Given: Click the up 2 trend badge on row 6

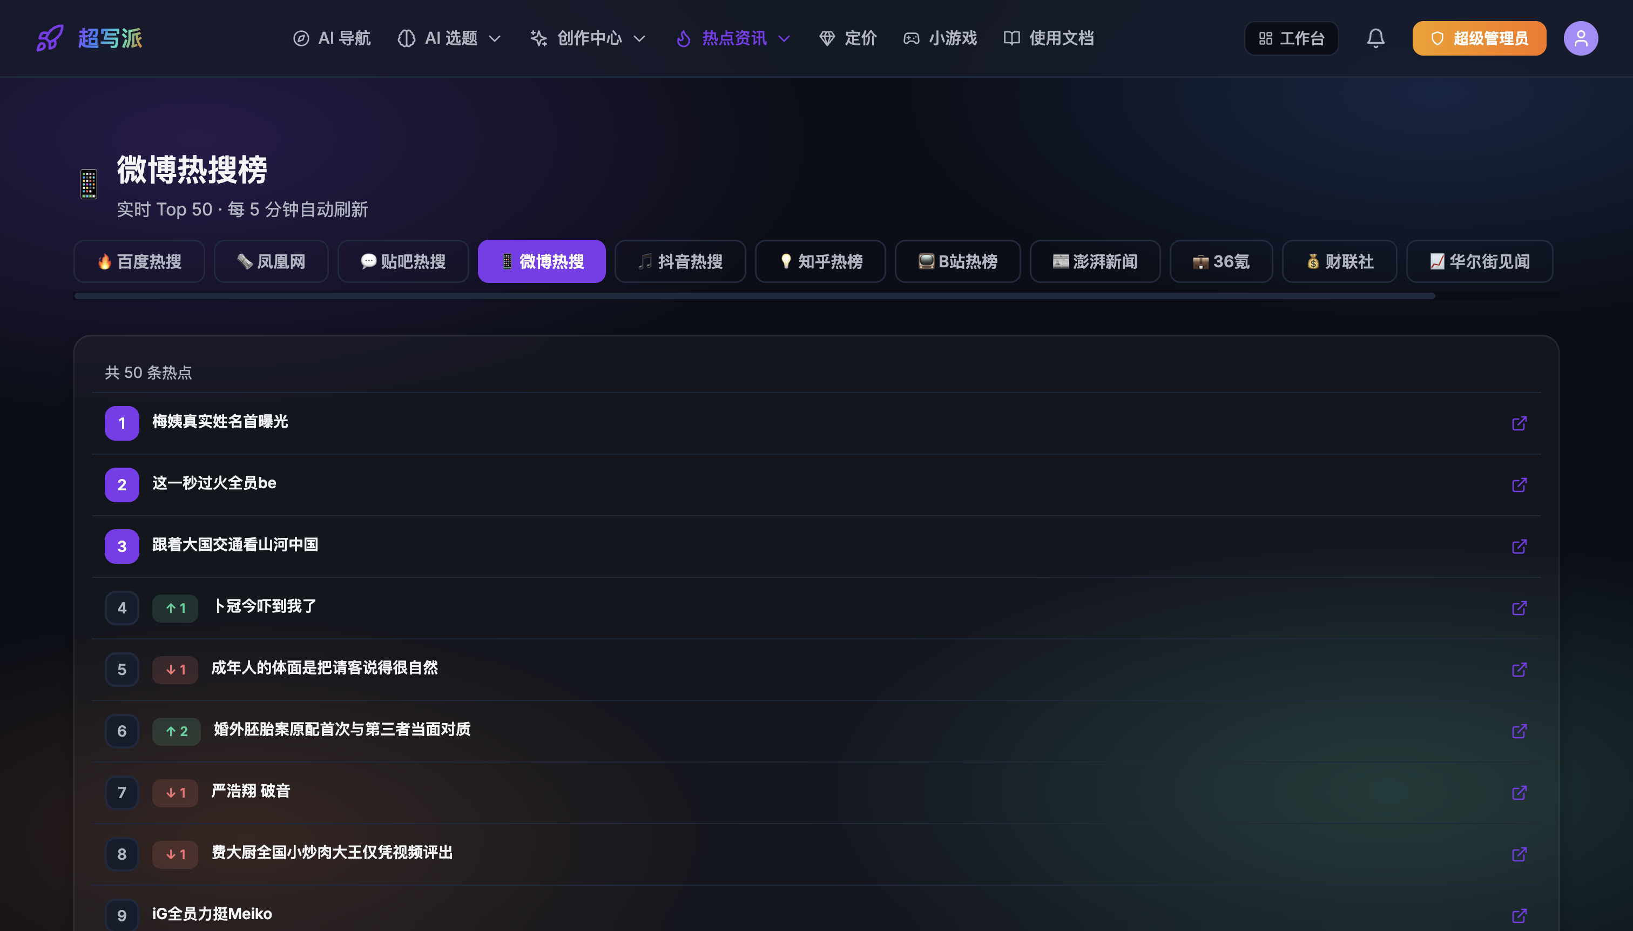Looking at the screenshot, I should pos(177,731).
